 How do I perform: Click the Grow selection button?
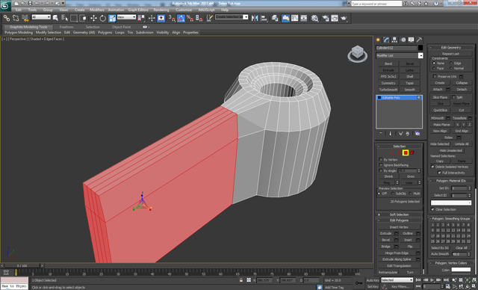[410, 176]
